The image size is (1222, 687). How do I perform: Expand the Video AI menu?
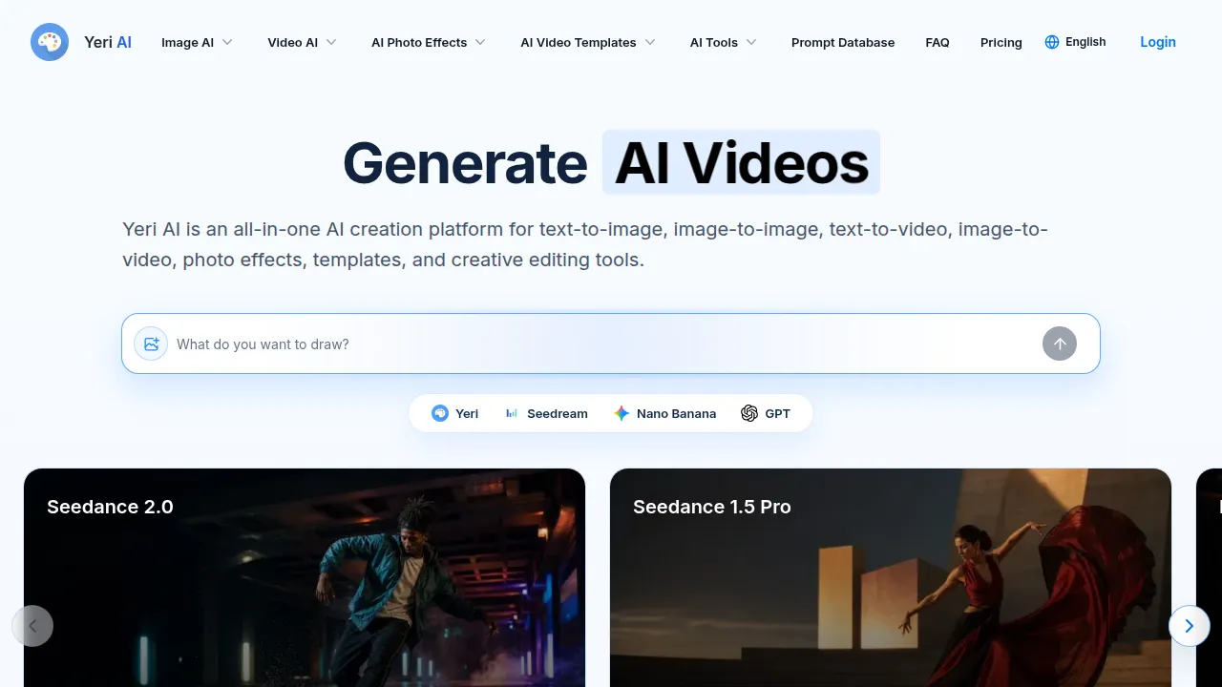(302, 42)
